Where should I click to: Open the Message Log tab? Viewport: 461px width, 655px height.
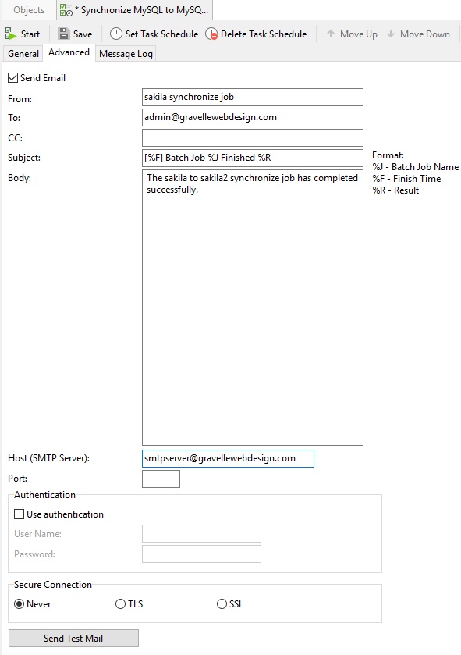point(126,54)
